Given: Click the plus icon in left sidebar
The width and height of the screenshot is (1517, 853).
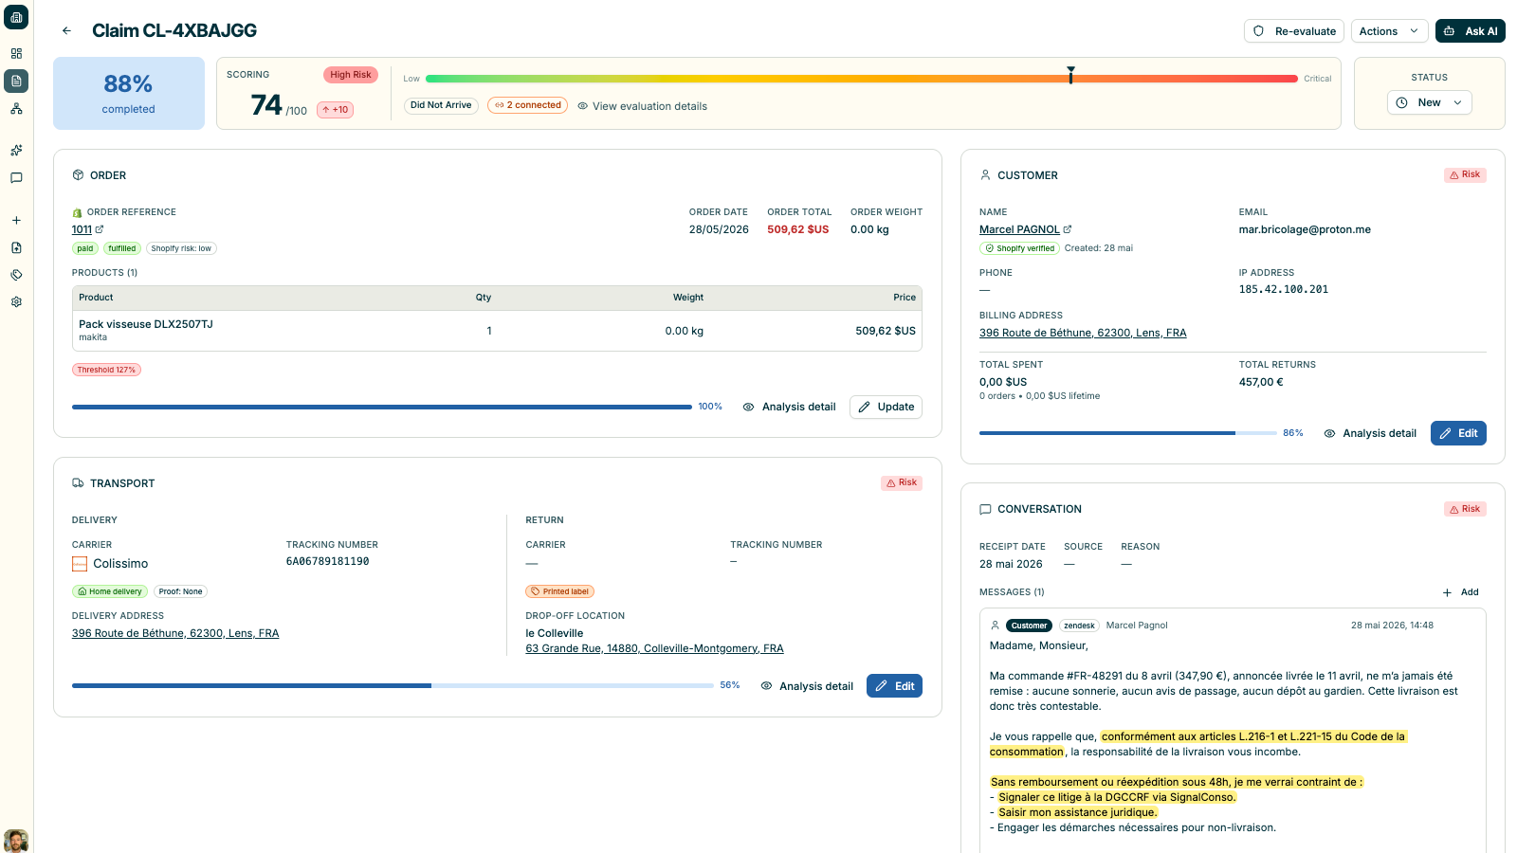Looking at the screenshot, I should coord(16,221).
